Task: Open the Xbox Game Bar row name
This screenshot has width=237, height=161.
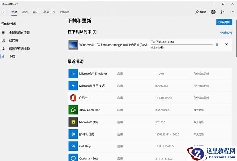Action: coord(90,110)
